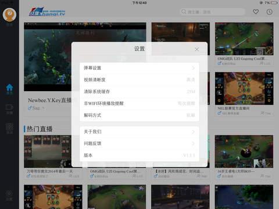Open 弹幕设置 danmaku settings row
Screen dimensions: 279x209
click(x=139, y=68)
